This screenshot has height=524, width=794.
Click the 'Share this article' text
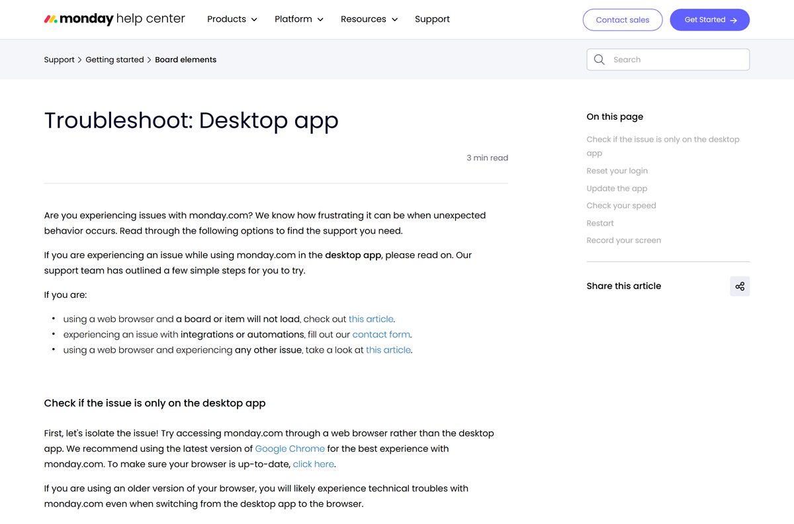click(624, 286)
